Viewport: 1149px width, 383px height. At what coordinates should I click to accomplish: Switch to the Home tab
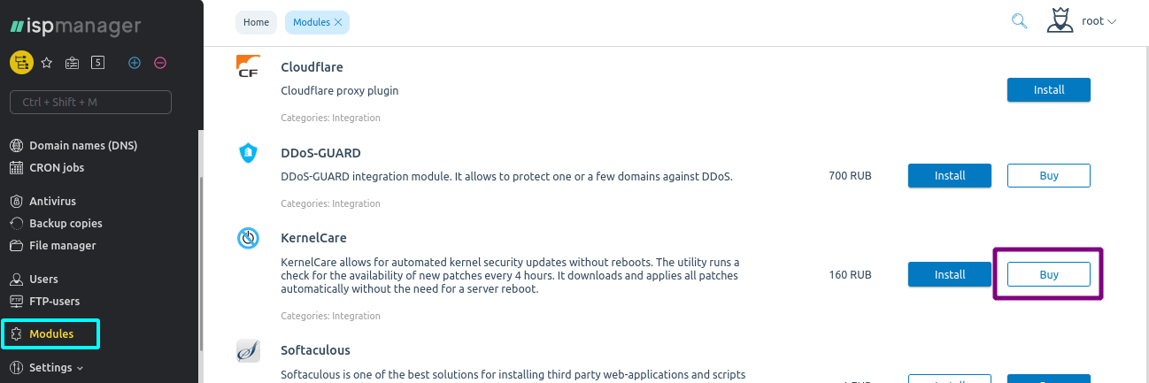click(x=256, y=22)
